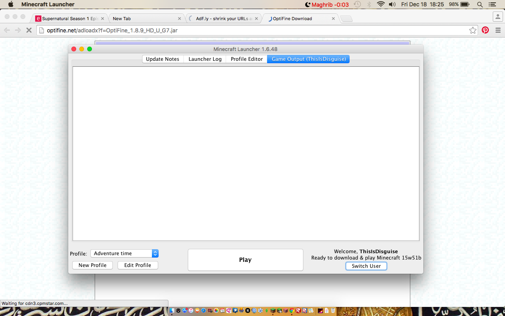Create a profile with New Profile

92,265
